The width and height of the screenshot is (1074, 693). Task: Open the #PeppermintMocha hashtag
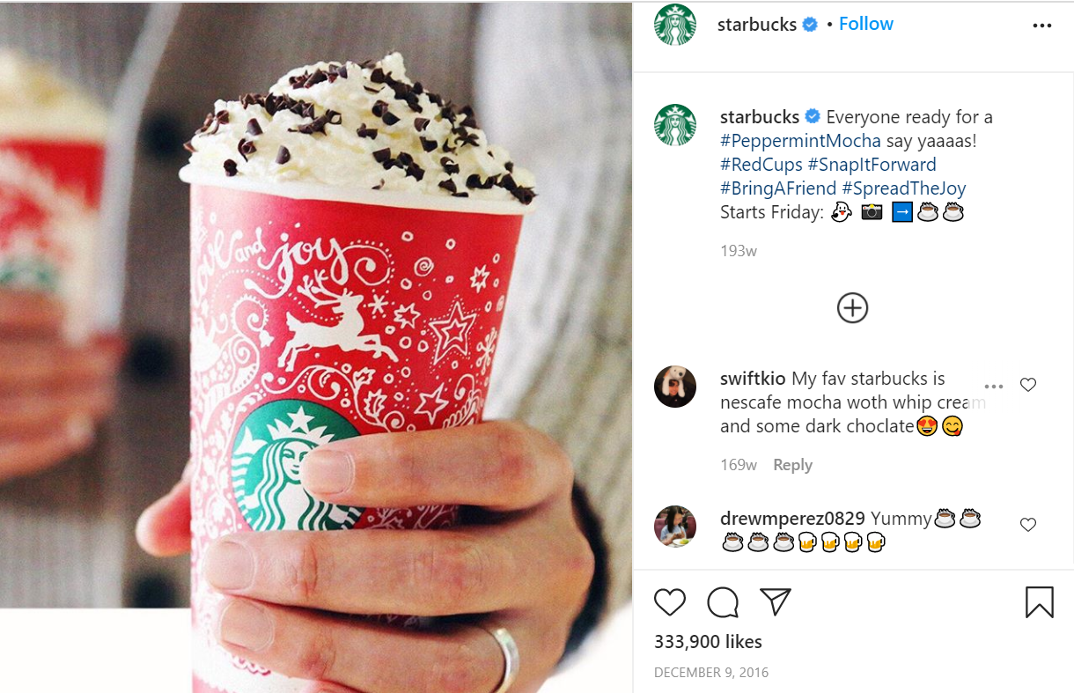pos(800,141)
